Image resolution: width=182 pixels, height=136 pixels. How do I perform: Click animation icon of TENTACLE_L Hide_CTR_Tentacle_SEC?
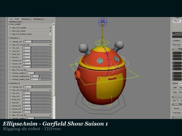(10, 45)
